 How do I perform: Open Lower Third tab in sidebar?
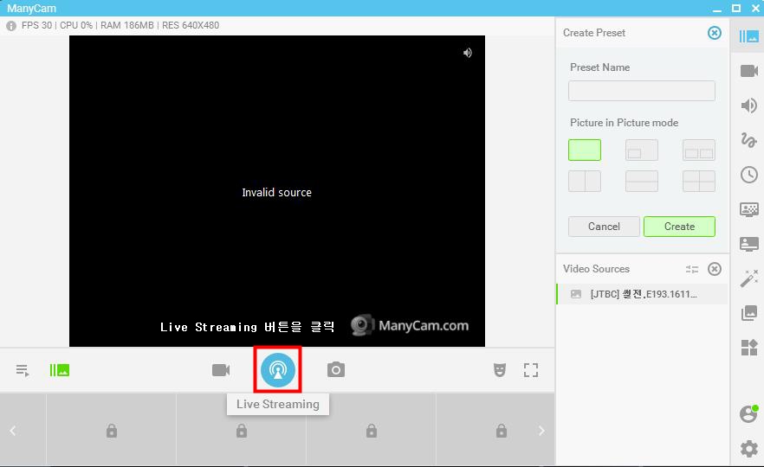(x=749, y=244)
